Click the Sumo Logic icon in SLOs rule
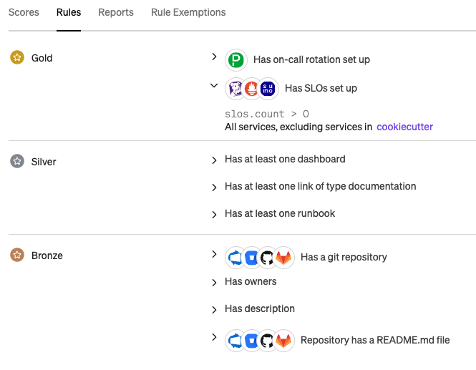Image resolution: width=476 pixels, height=370 pixels. point(267,89)
